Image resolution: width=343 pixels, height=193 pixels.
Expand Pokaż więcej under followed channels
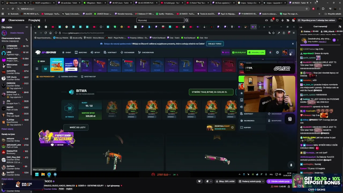pyautogui.click(x=7, y=129)
